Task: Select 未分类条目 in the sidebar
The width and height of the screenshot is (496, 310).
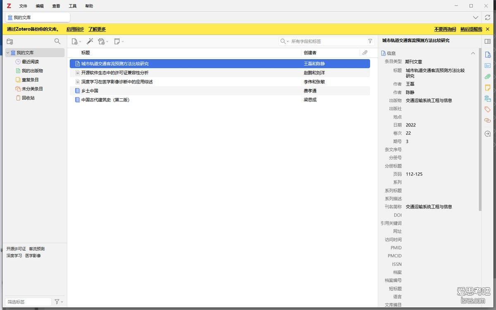Action: (x=32, y=89)
